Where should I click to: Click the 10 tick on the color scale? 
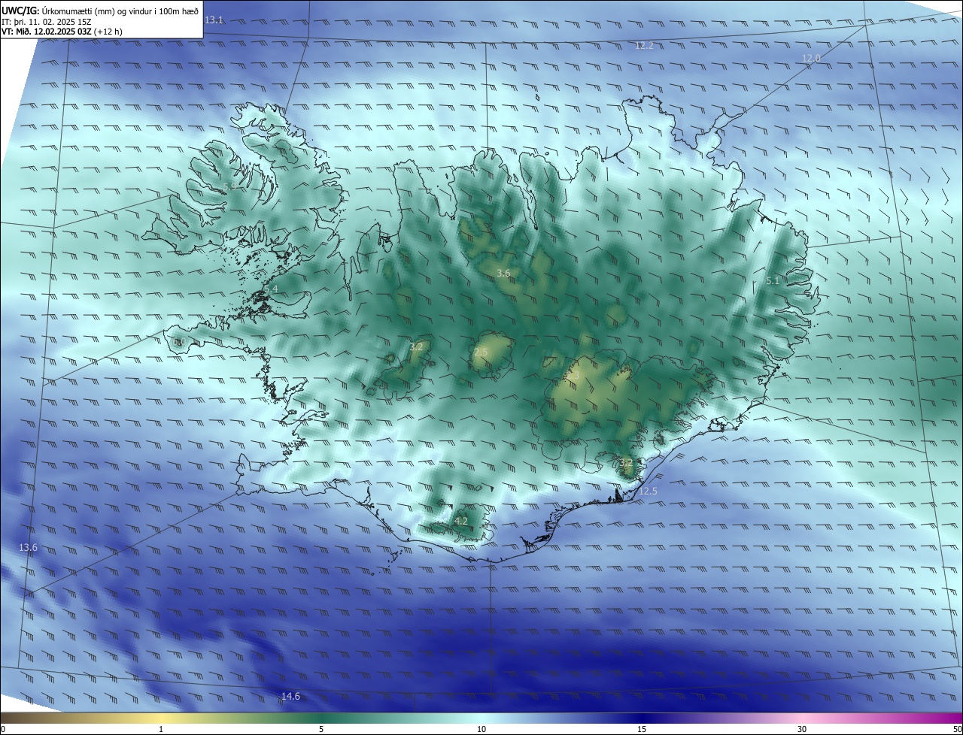pos(481,729)
